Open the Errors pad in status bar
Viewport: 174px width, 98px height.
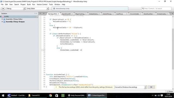[x=170, y=91]
